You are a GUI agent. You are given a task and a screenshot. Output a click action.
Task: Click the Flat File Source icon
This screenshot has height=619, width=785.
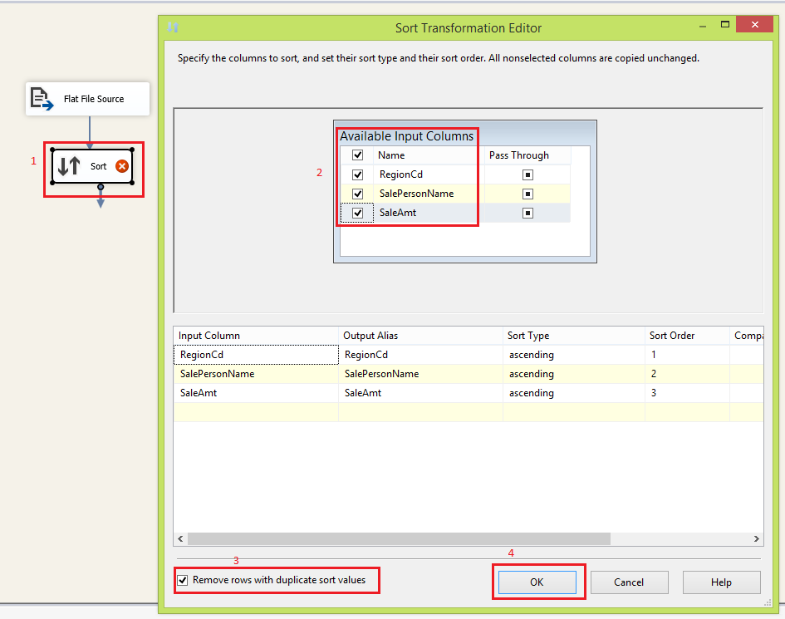tap(40, 98)
